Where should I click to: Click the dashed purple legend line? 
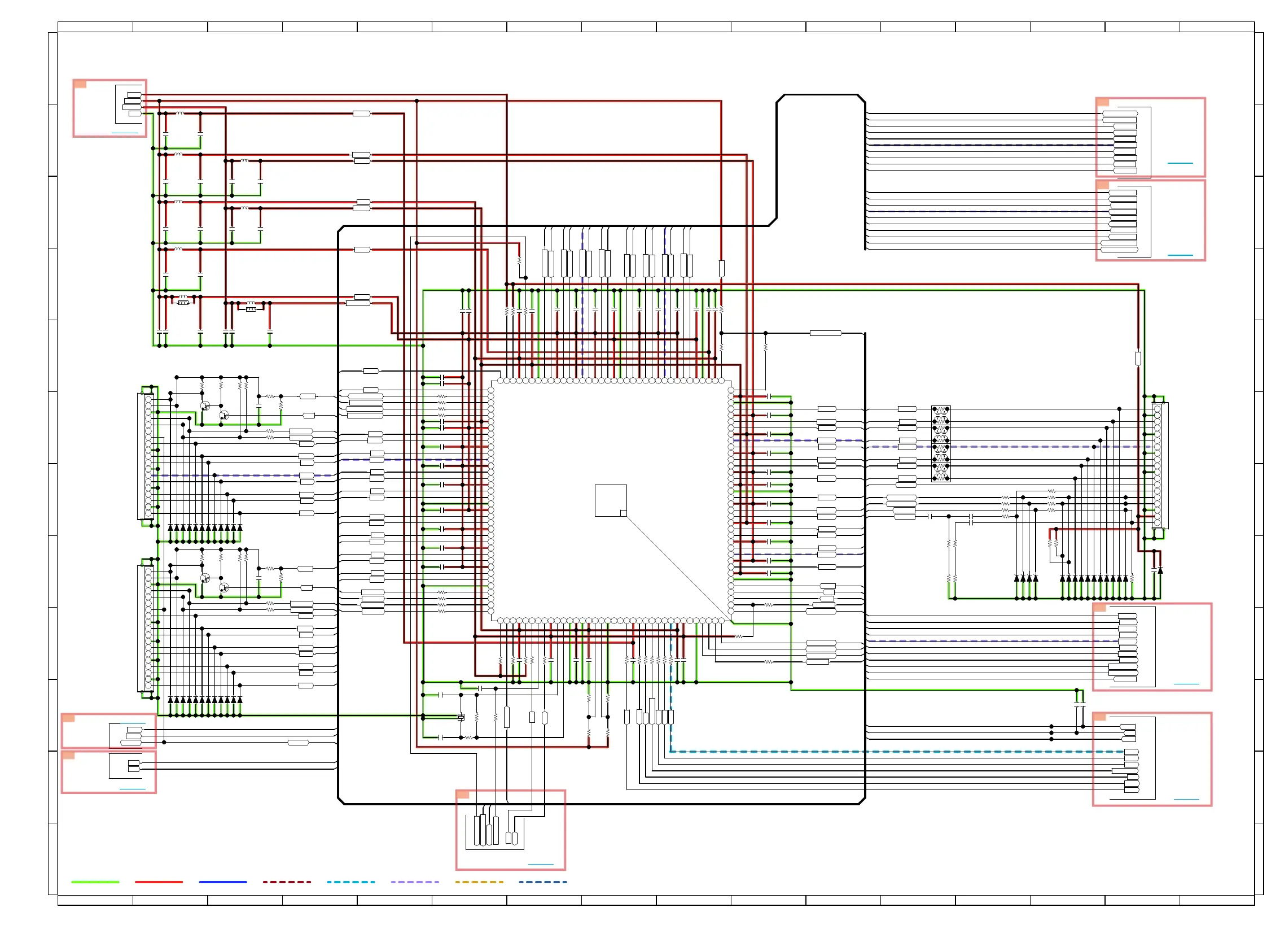[x=415, y=882]
